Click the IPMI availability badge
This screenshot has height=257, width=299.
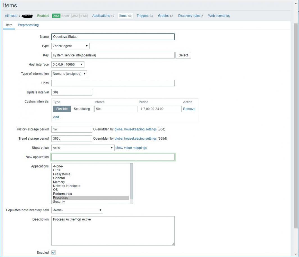(83, 16)
